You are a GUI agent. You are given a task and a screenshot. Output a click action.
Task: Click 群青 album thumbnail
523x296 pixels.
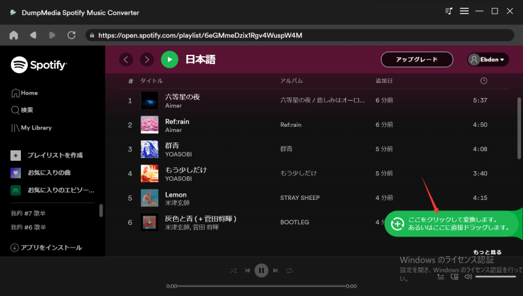pyautogui.click(x=150, y=149)
